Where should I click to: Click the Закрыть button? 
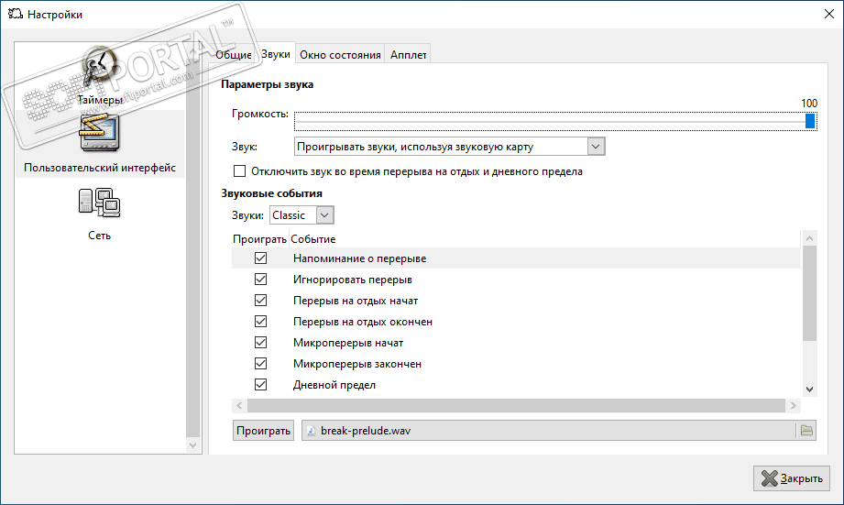click(791, 478)
